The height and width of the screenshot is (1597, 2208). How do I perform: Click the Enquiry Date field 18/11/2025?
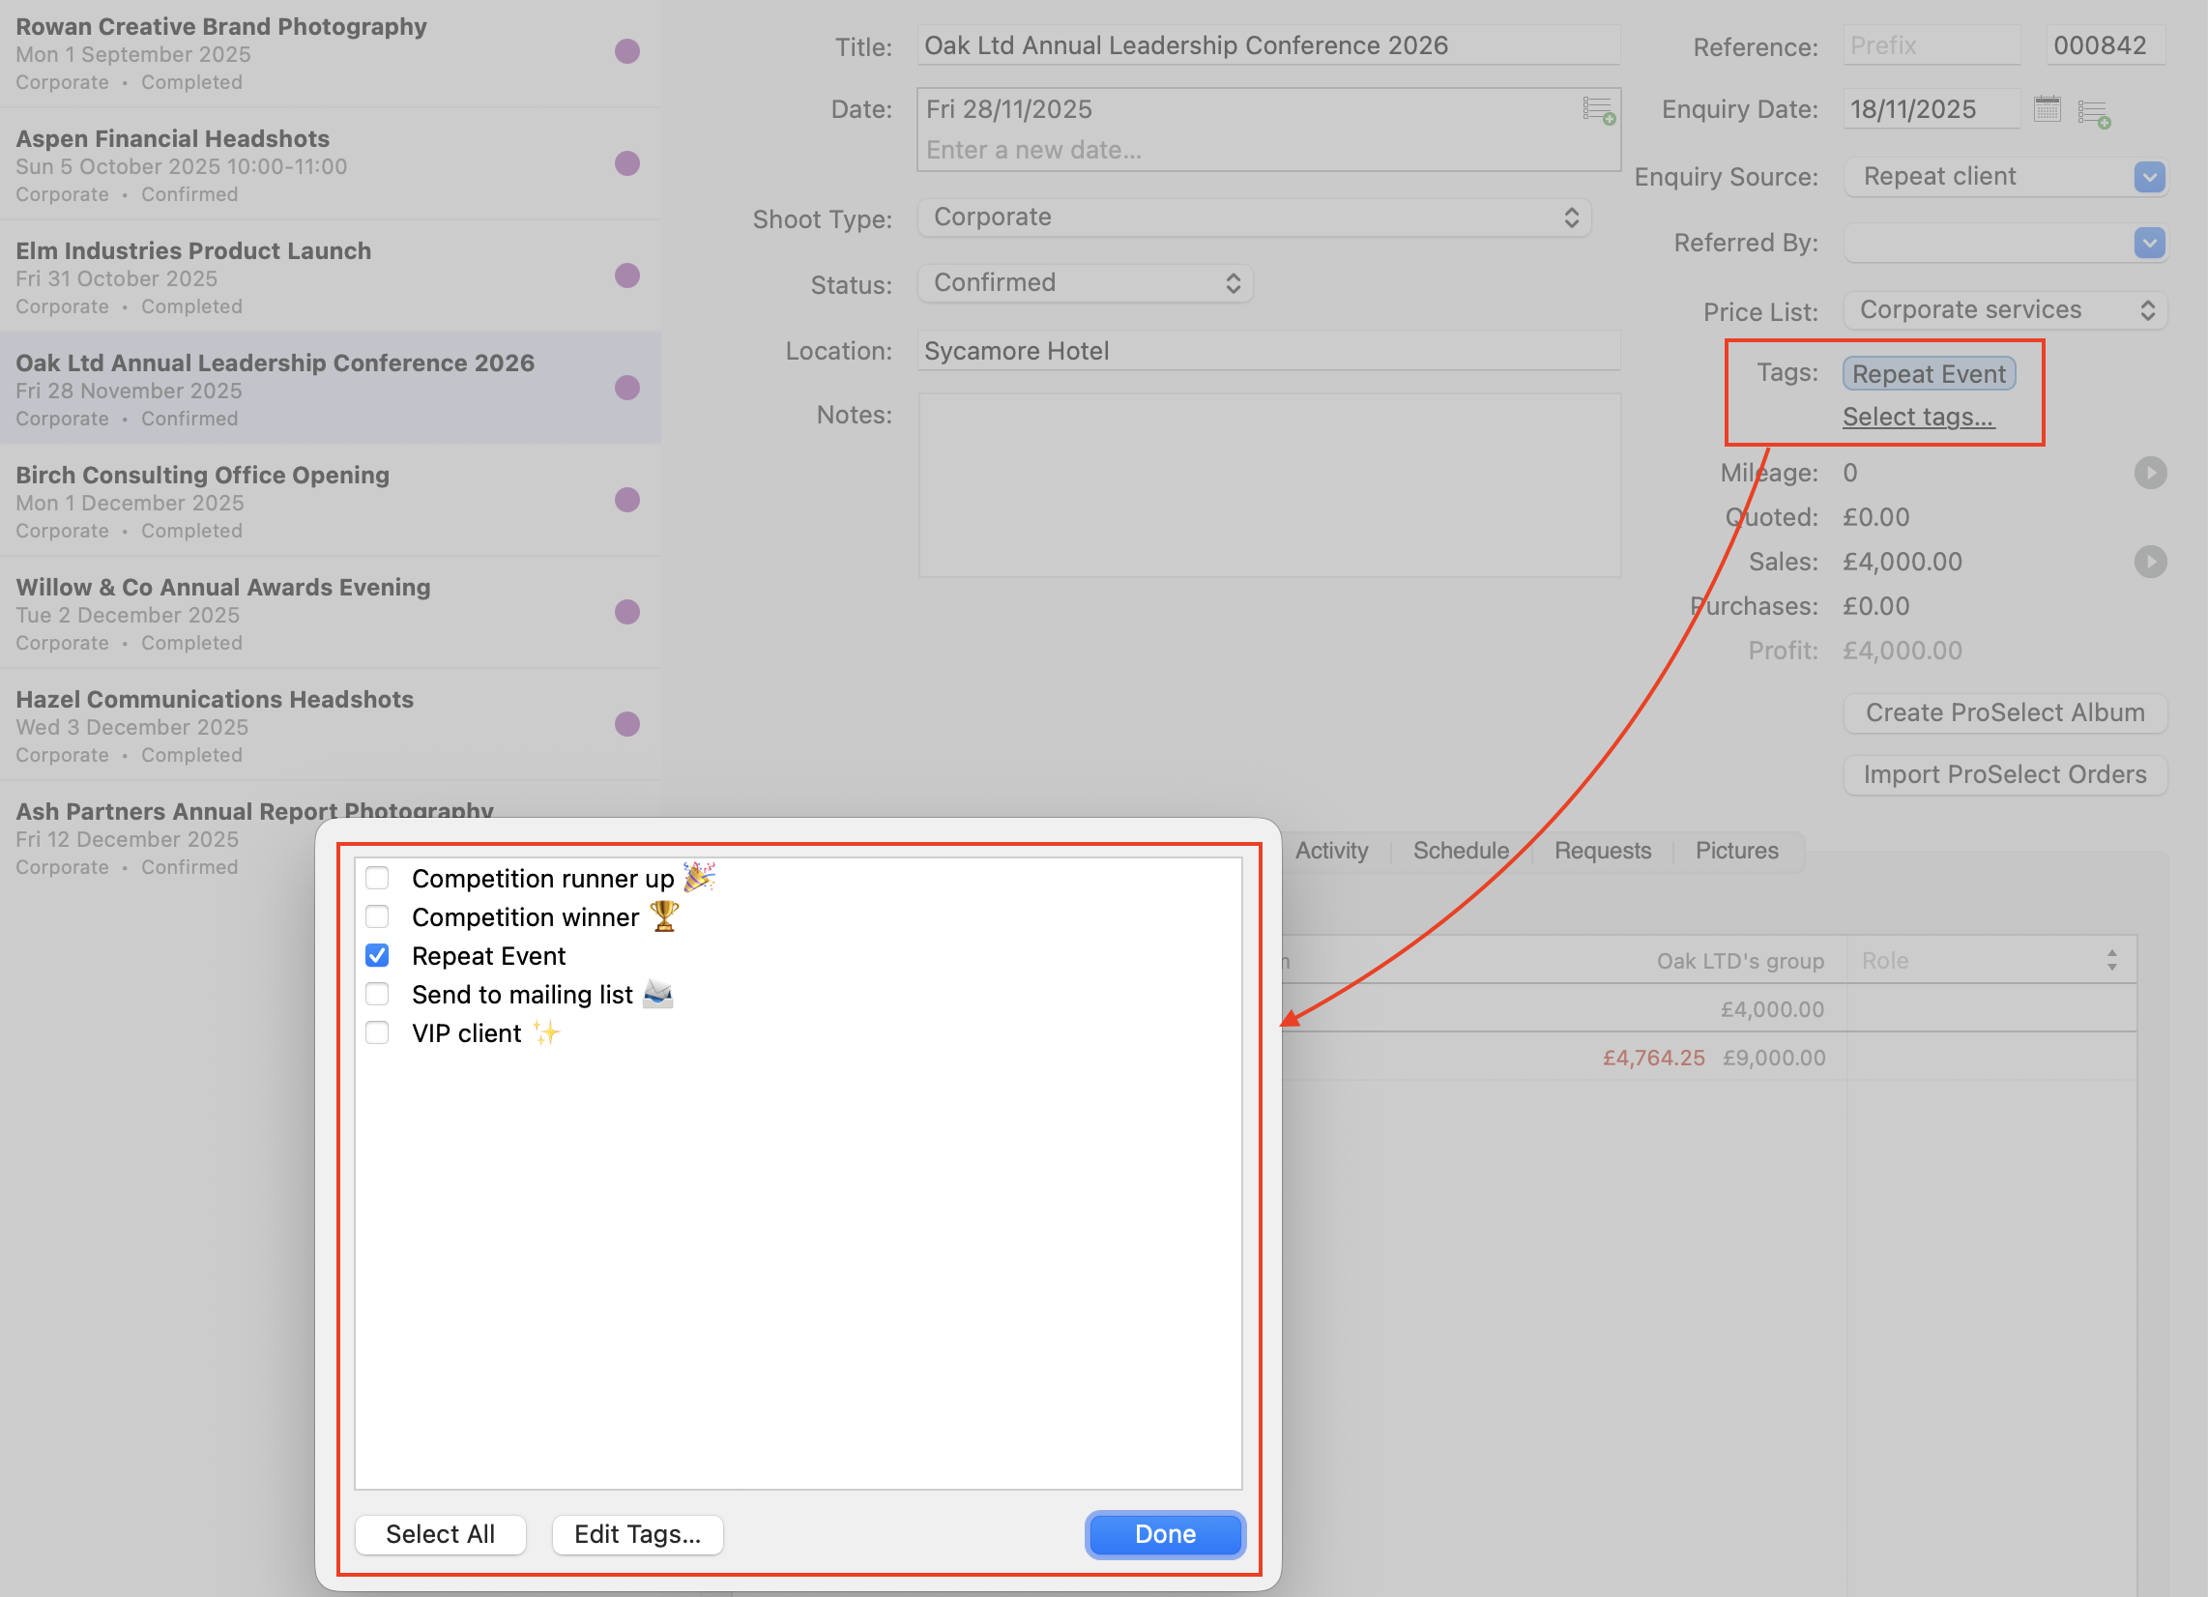(1931, 109)
